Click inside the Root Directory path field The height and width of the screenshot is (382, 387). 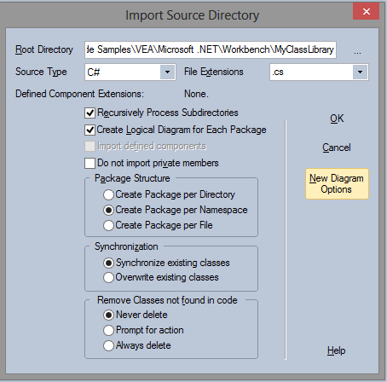[211, 49]
